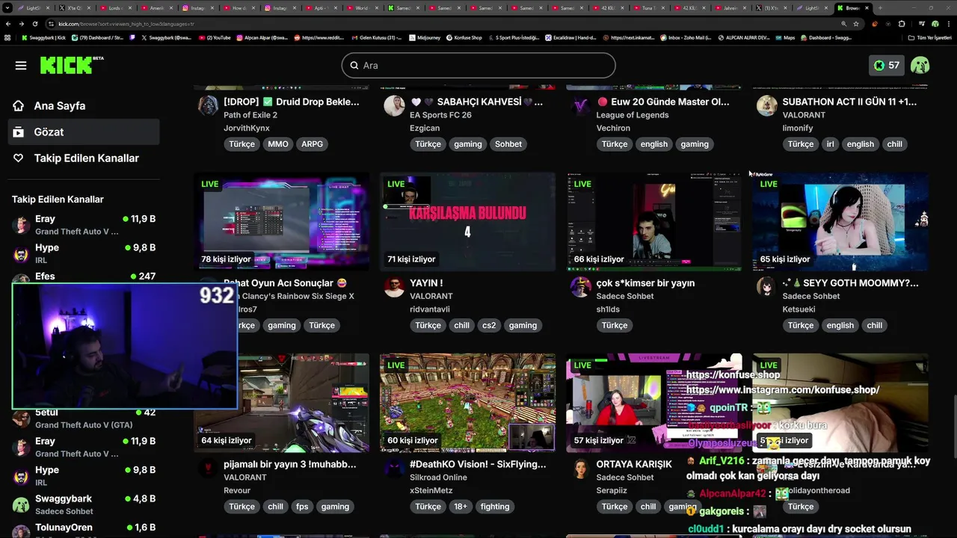Open the Konfuse Shop bookmark
Viewport: 957px width, 538px height.
point(463,37)
